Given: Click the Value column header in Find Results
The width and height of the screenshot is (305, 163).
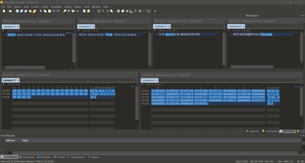Looking at the screenshot, I should coord(25,140).
